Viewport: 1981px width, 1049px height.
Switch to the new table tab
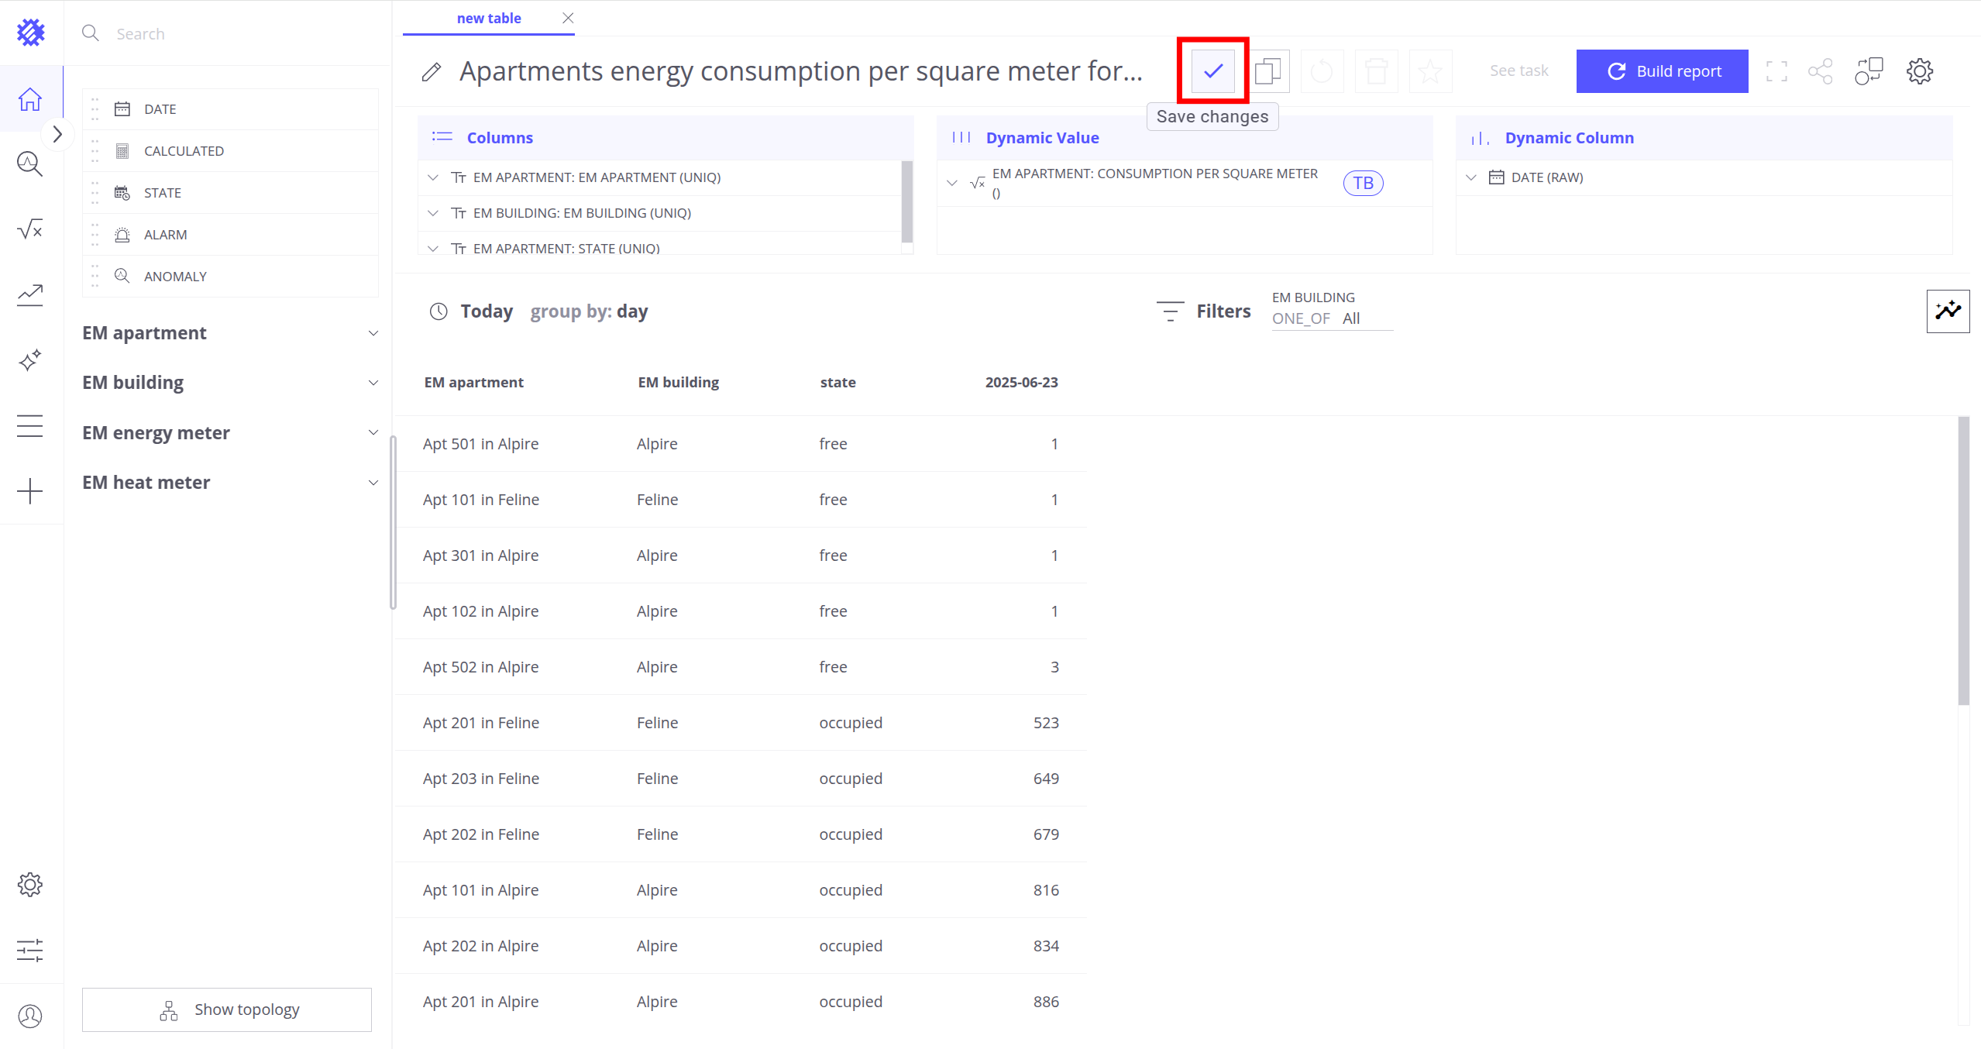[x=488, y=18]
